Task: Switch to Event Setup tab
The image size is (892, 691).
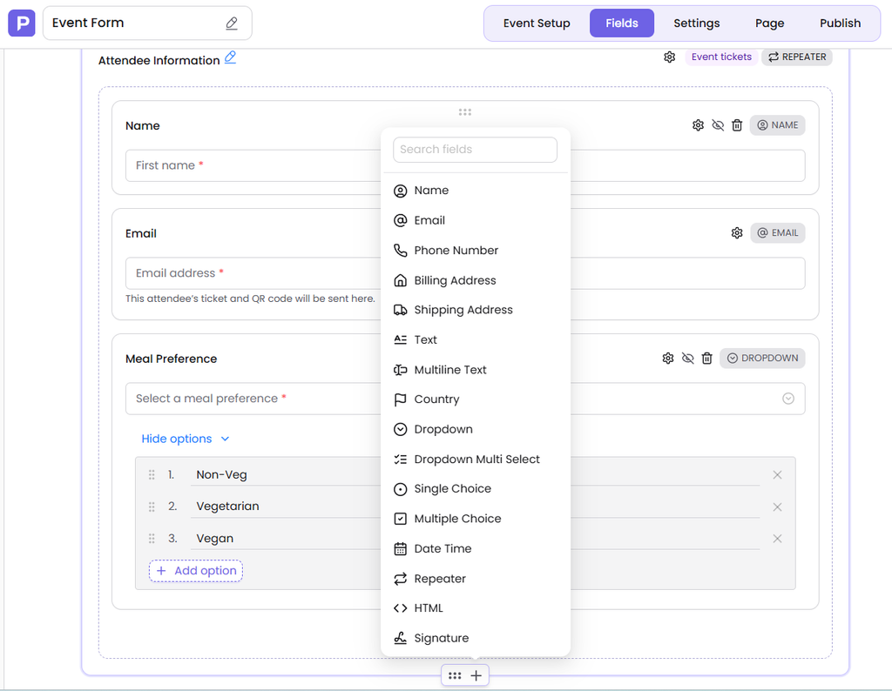Action: pos(537,23)
